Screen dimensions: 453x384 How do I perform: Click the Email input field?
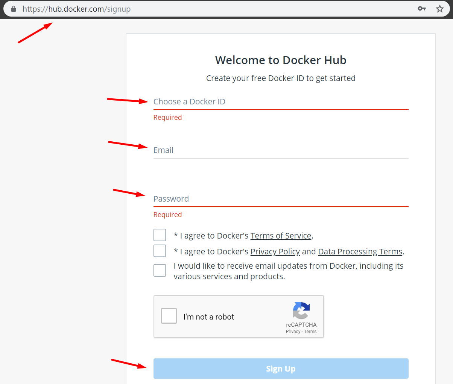click(281, 150)
